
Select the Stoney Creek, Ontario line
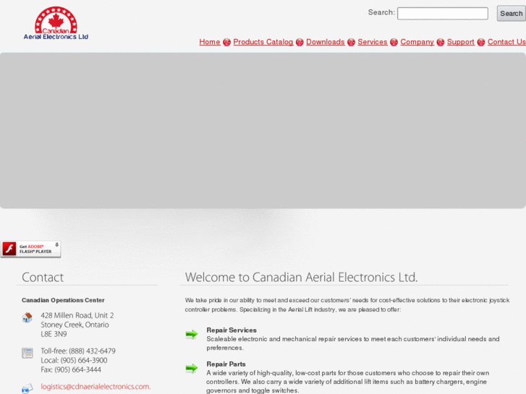click(75, 325)
